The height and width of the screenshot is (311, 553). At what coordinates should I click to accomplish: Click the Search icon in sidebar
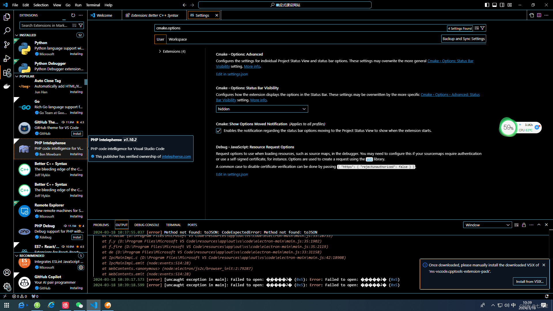(7, 30)
